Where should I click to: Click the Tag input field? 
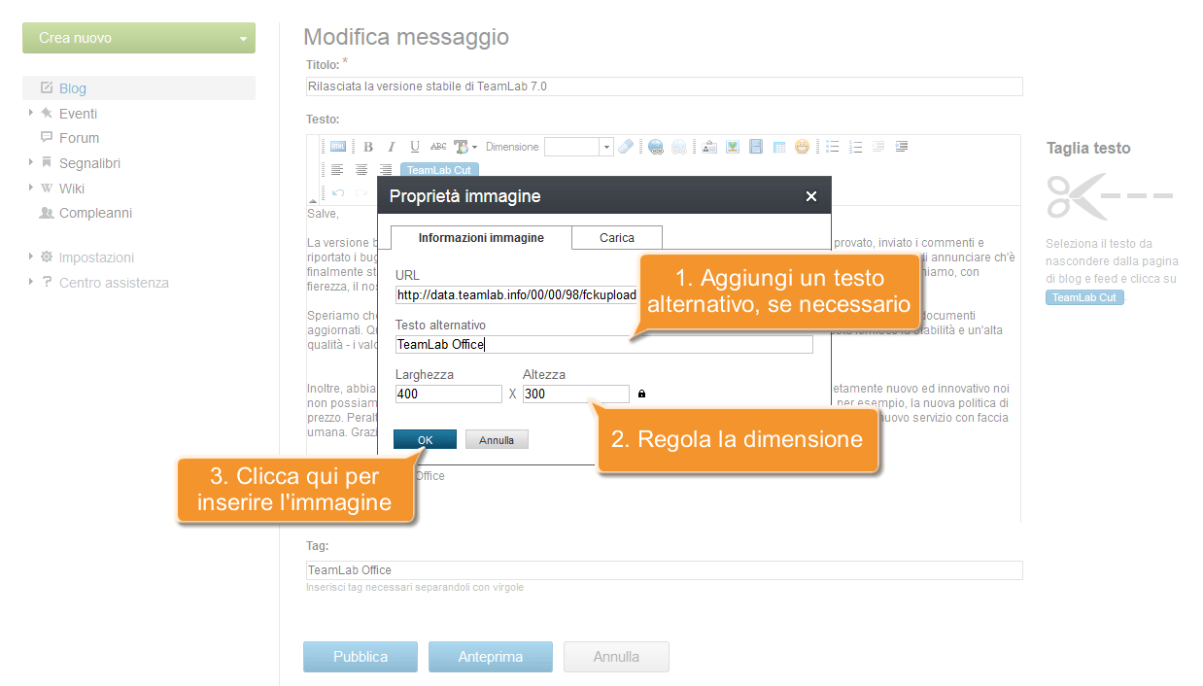(x=664, y=570)
